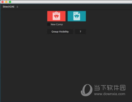132x102 pixels.
Task: Click the teal open-file import button
Action: [77, 16]
